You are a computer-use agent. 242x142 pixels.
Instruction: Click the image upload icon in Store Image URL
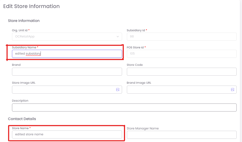[118, 90]
